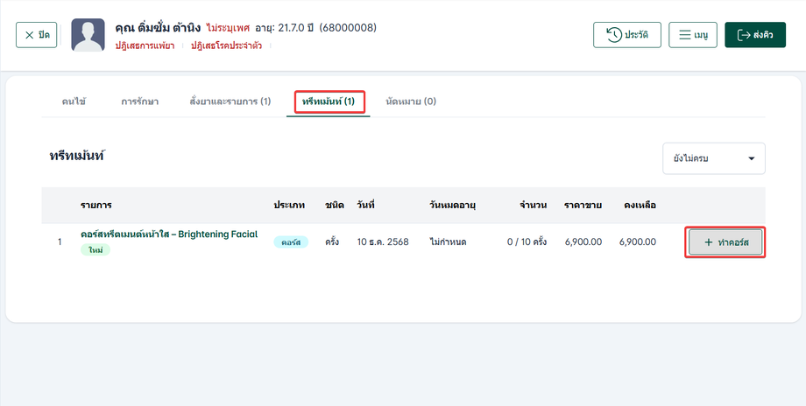Click the วันหมดอายุ column header

452,206
